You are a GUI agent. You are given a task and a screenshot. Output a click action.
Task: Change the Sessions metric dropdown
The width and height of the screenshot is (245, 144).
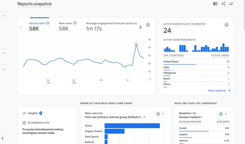186,113
